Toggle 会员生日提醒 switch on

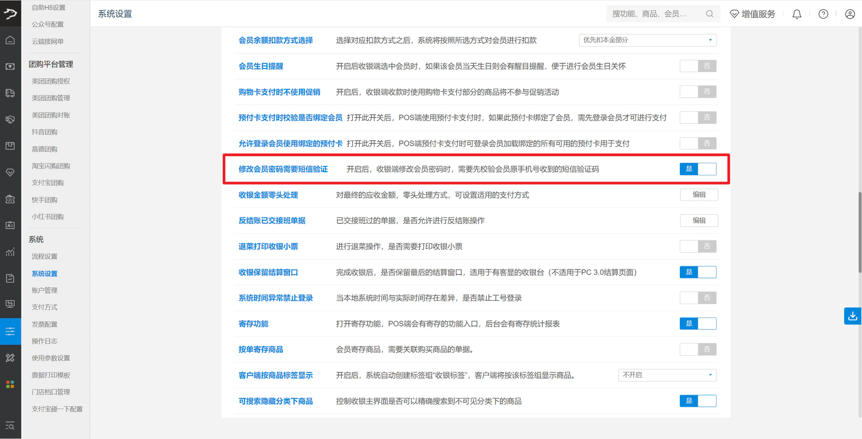click(x=698, y=66)
